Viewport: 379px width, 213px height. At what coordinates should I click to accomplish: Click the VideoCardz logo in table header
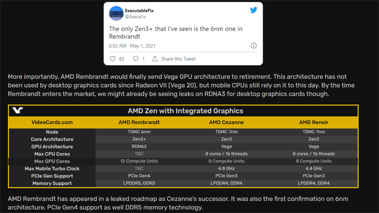(x=18, y=110)
